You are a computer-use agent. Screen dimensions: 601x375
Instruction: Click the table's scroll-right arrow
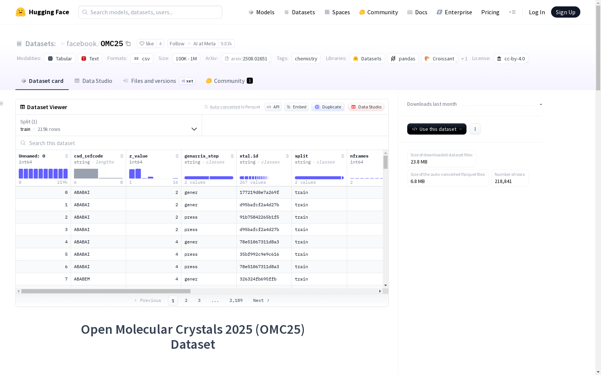pos(380,291)
